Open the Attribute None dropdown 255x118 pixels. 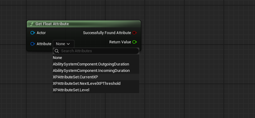pyautogui.click(x=64, y=44)
